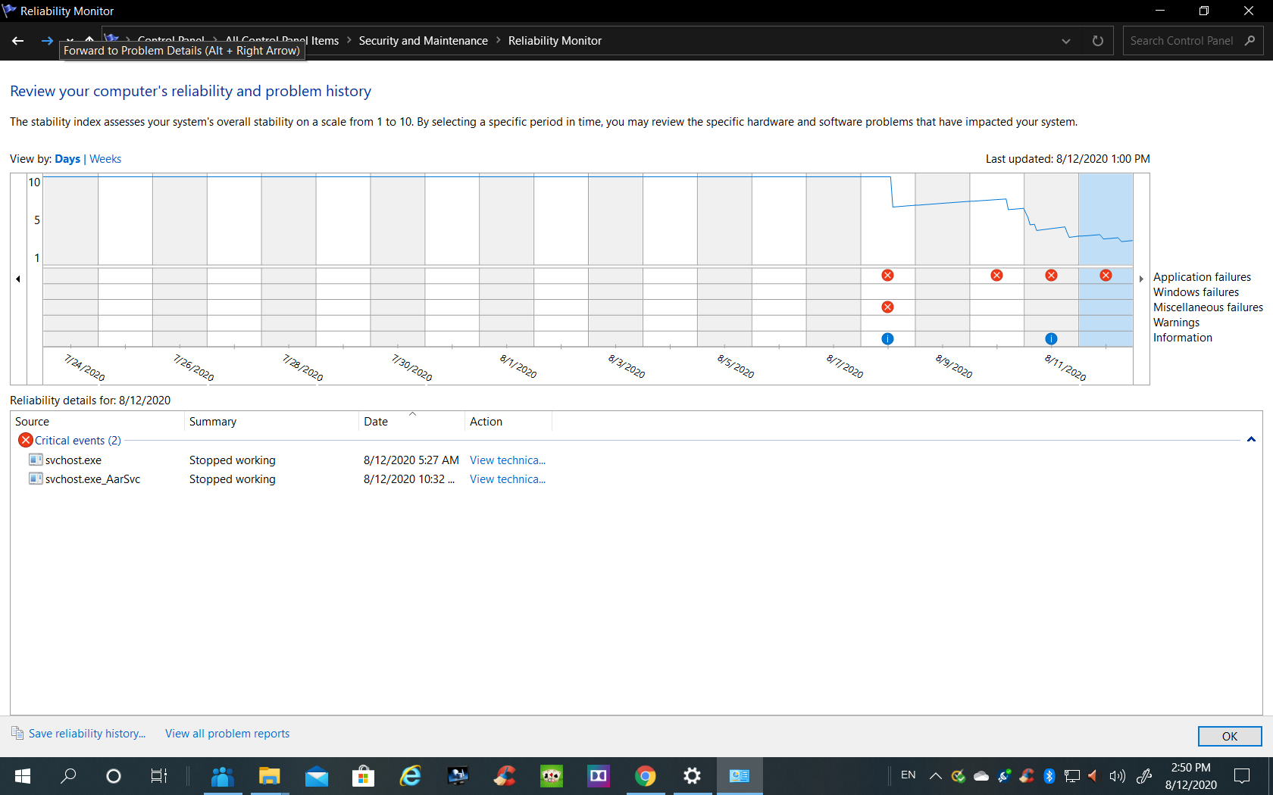Open taskbar search magnifier

(68, 776)
